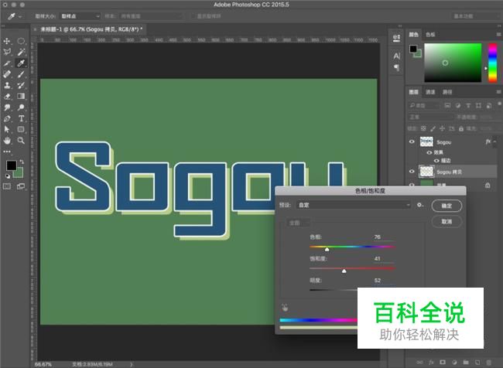Open the Hue/Saturation 自定 preset dropdown
Viewport: 503px width, 368px height.
tap(353, 205)
